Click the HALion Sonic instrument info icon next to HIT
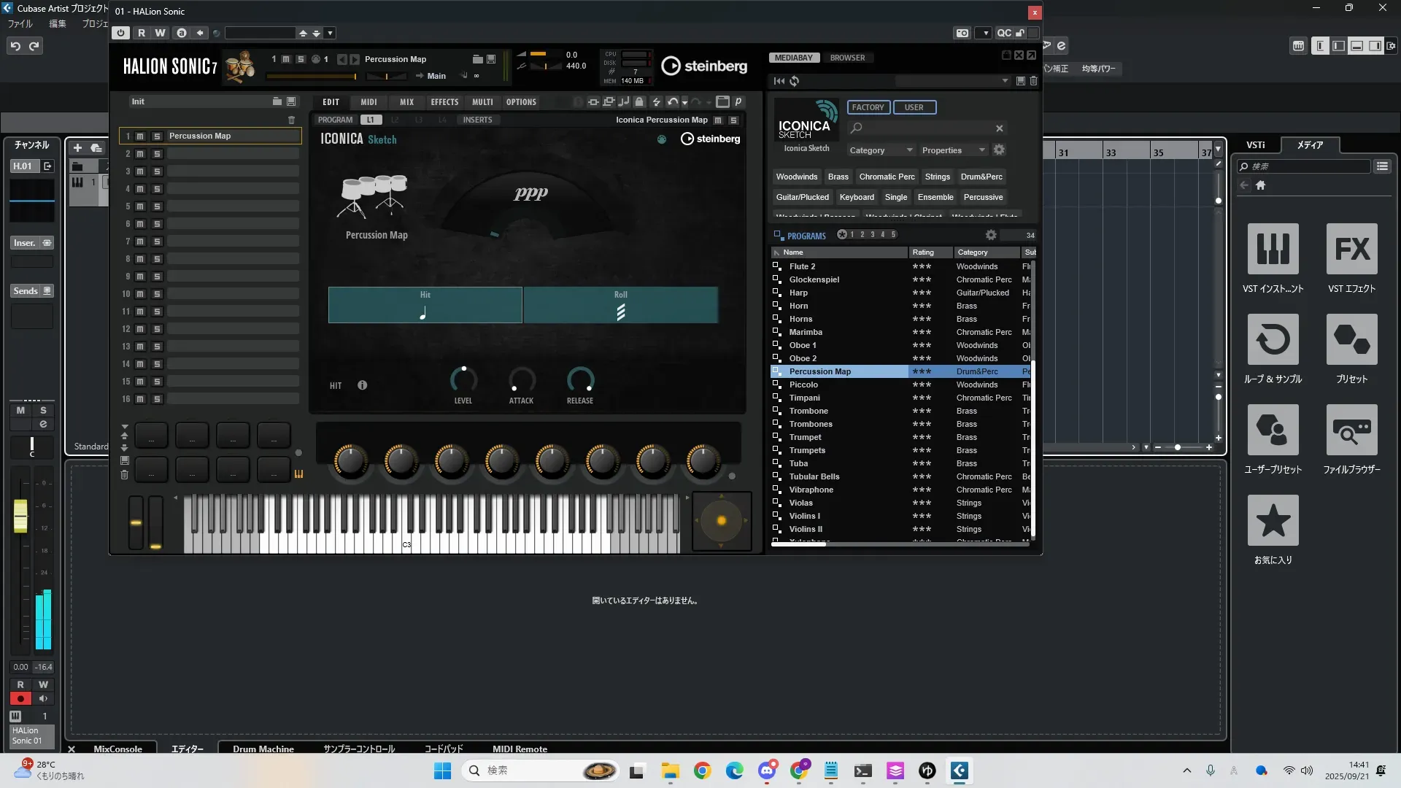Viewport: 1401px width, 788px height. tap(363, 385)
